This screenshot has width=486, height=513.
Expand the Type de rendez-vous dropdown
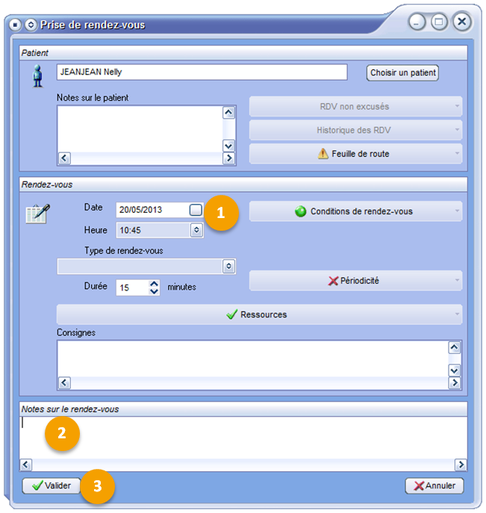click(228, 266)
